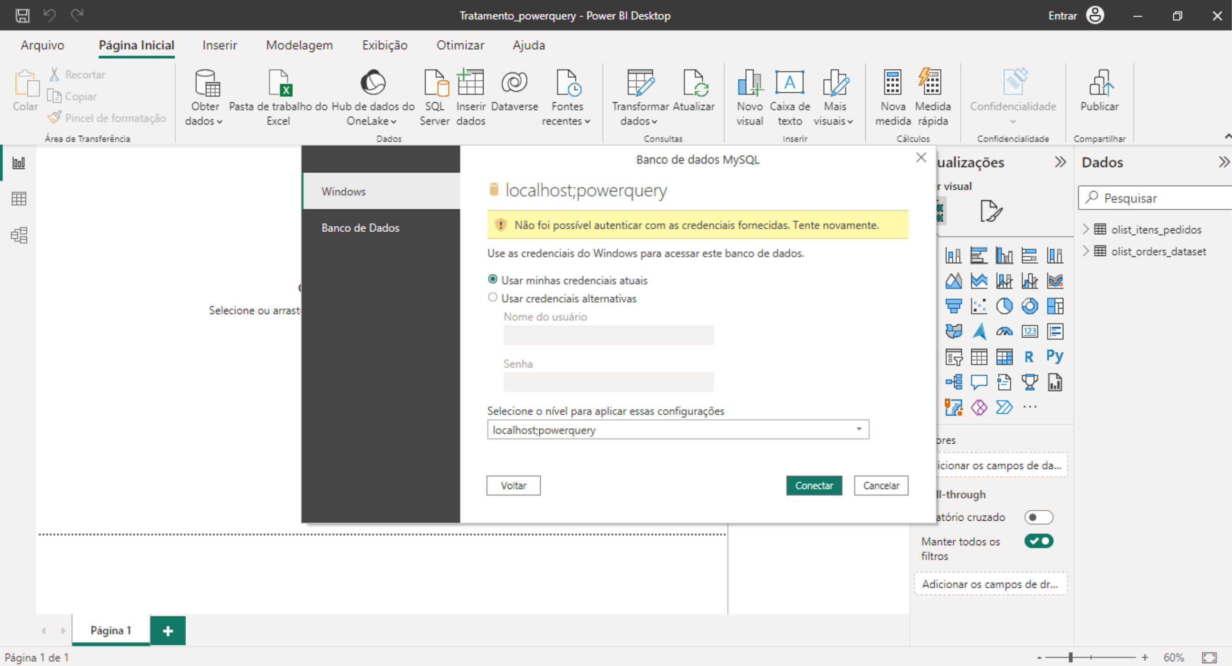Add a Novo visual

[x=749, y=98]
